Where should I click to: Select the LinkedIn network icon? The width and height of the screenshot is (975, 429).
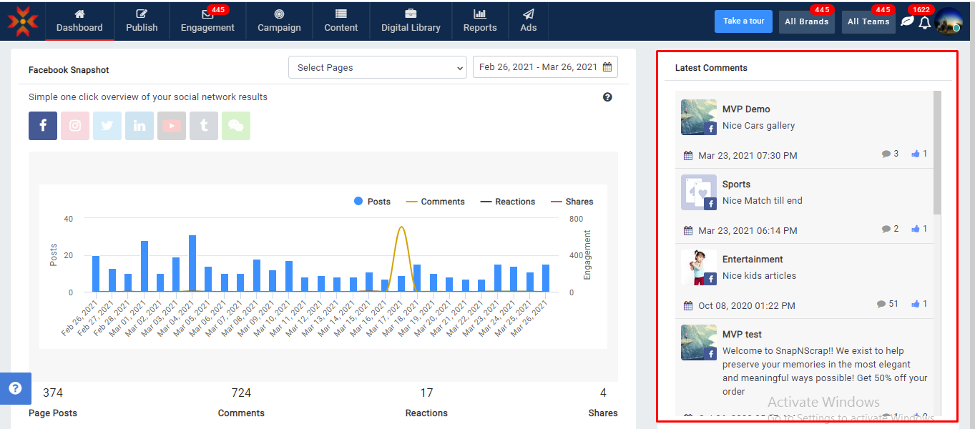pyautogui.click(x=139, y=126)
